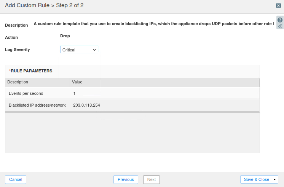Click the RULE PARAMETERS section heading
Screen dimensions: 284x187
point(31,71)
